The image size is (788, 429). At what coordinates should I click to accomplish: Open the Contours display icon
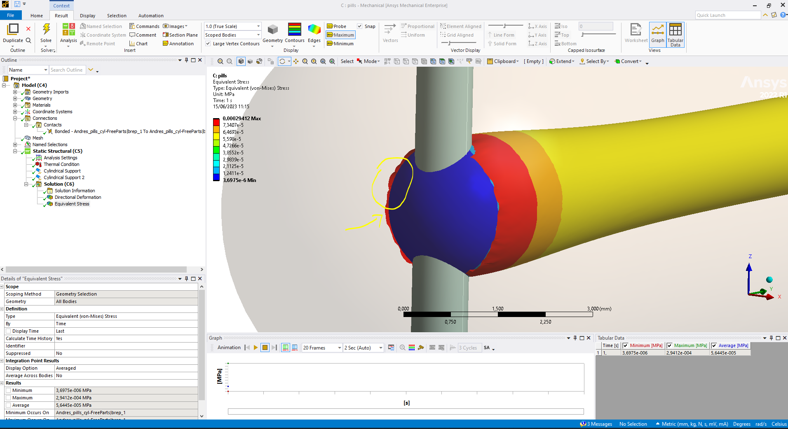click(x=294, y=29)
